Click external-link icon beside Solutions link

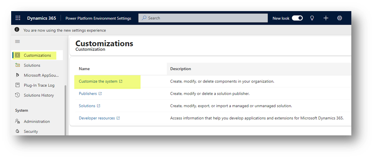(98, 106)
